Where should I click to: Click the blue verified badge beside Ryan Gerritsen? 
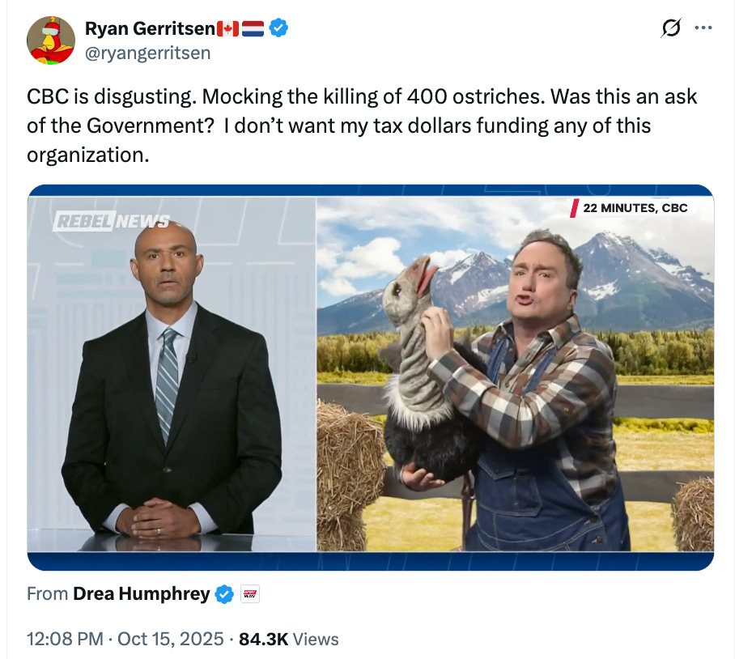(x=278, y=28)
